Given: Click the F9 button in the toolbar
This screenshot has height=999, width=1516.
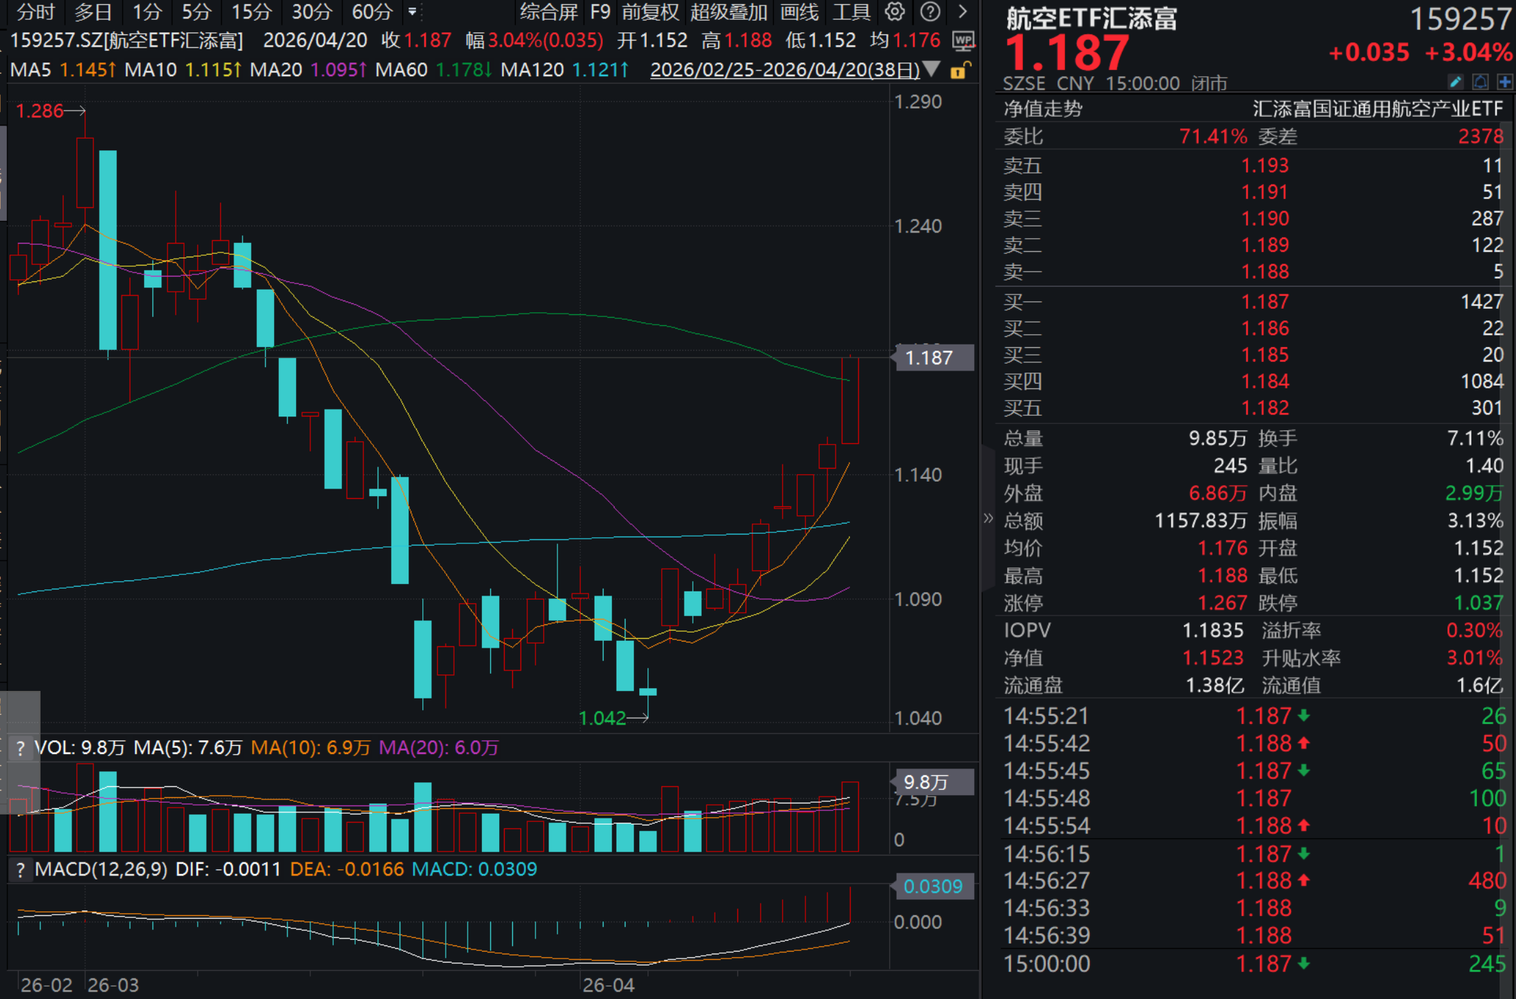Looking at the screenshot, I should coord(600,12).
